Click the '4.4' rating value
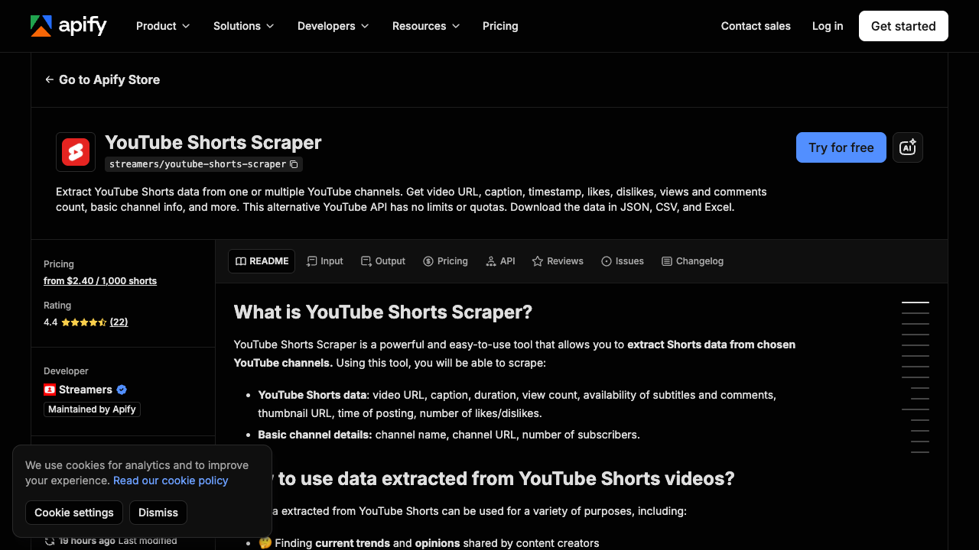 click(50, 322)
